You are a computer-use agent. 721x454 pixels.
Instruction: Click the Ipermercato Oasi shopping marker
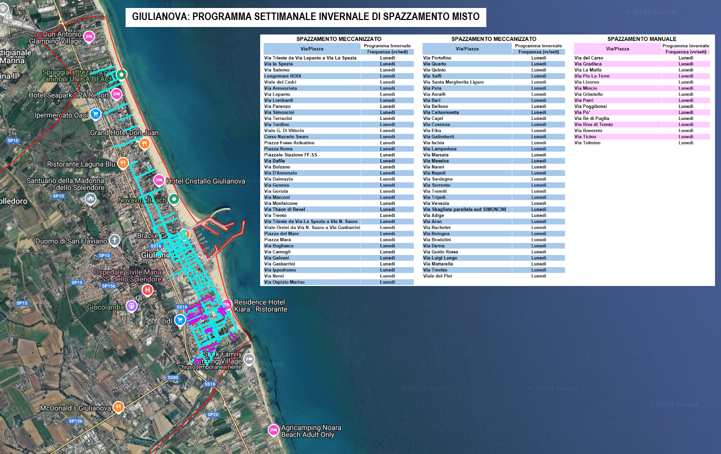95,114
